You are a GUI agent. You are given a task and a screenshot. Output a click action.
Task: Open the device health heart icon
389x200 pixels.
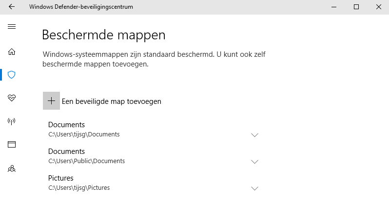point(12,98)
